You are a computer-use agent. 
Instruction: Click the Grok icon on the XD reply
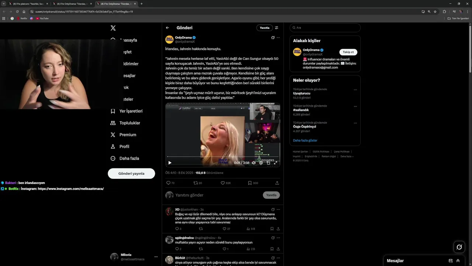[x=273, y=209]
